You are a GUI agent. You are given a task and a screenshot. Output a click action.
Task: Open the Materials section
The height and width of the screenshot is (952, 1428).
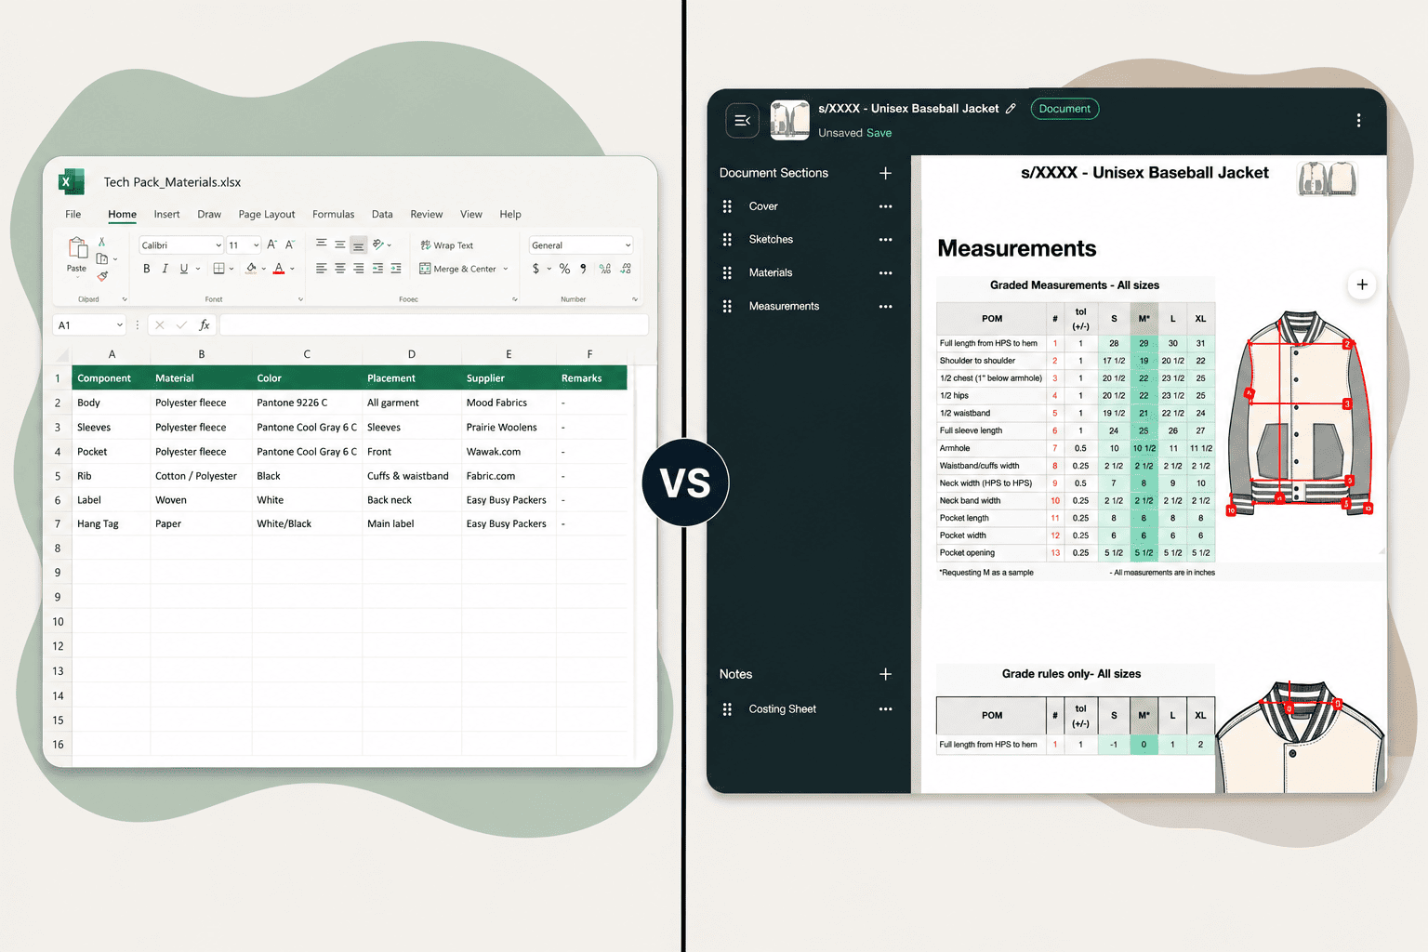coord(771,273)
